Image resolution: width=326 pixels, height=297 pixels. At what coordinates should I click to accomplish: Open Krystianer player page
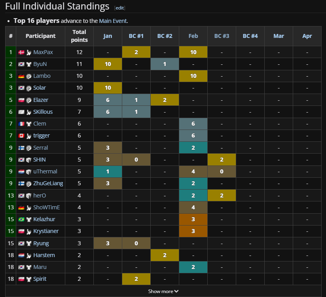(x=46, y=231)
